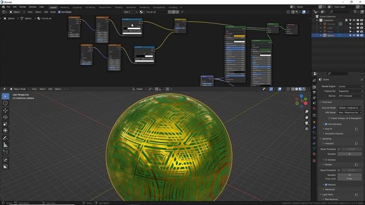This screenshot has width=365, height=205.
Task: Open the Window menu
Action: click(x=33, y=7)
